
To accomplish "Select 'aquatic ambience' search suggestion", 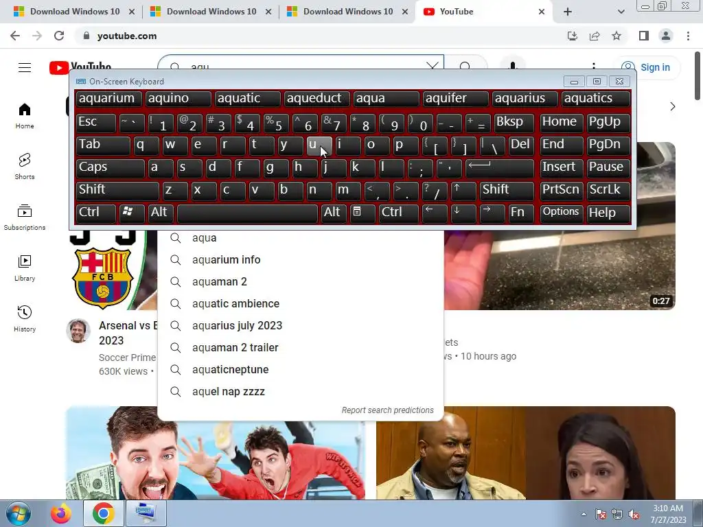I will (301, 304).
